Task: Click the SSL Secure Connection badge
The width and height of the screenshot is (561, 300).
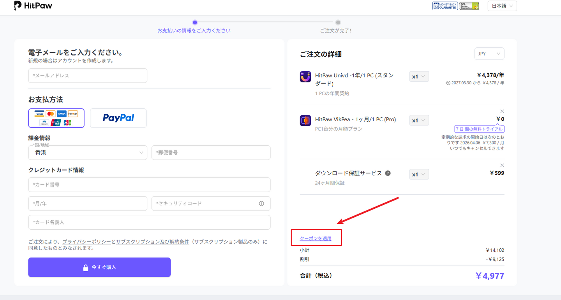Action: [x=469, y=6]
